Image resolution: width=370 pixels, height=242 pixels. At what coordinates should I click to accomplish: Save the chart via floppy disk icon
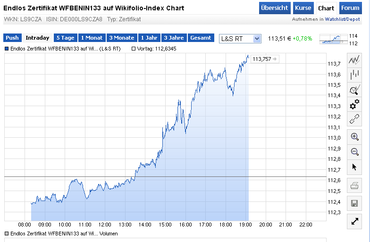(x=354, y=203)
